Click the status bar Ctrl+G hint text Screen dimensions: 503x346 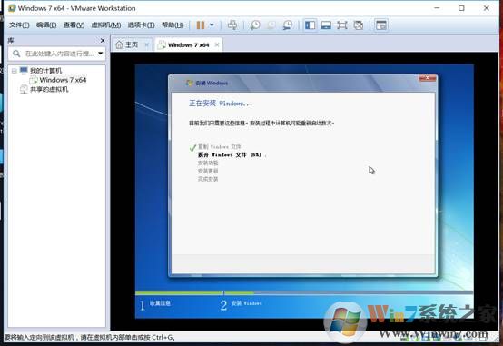click(x=90, y=337)
